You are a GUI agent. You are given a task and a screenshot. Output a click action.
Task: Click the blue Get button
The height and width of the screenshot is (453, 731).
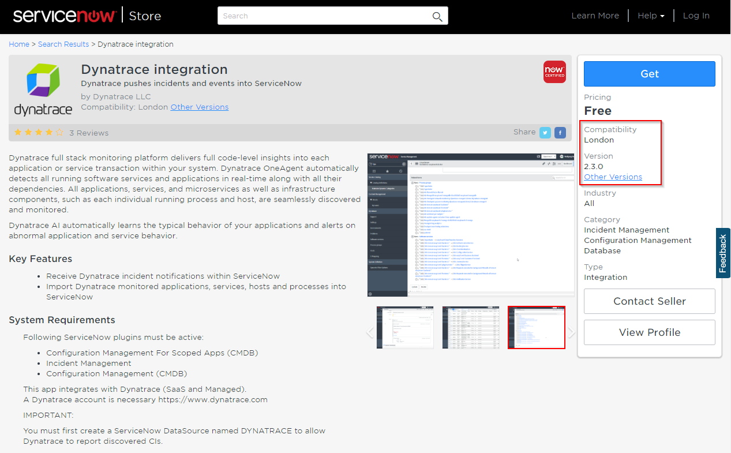[650, 74]
